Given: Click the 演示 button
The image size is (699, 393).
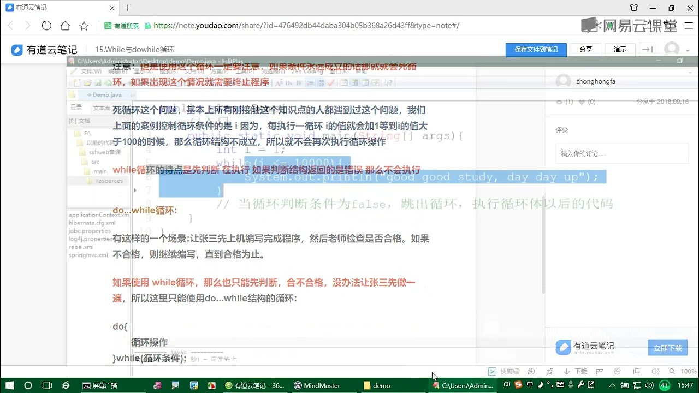Looking at the screenshot, I should [620, 49].
